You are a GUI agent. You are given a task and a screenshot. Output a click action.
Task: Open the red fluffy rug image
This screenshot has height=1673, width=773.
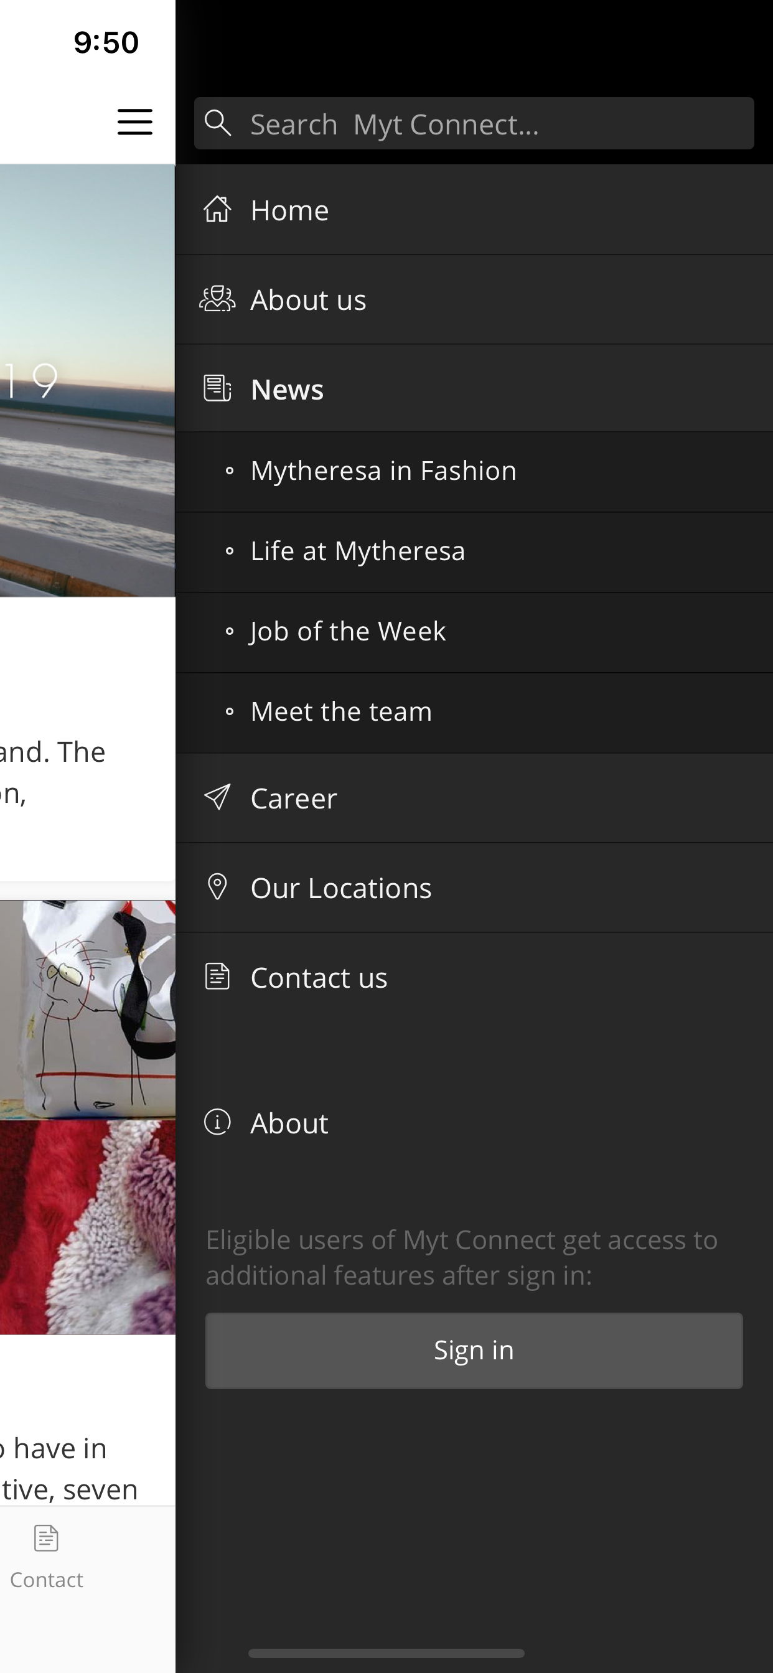(87, 1227)
